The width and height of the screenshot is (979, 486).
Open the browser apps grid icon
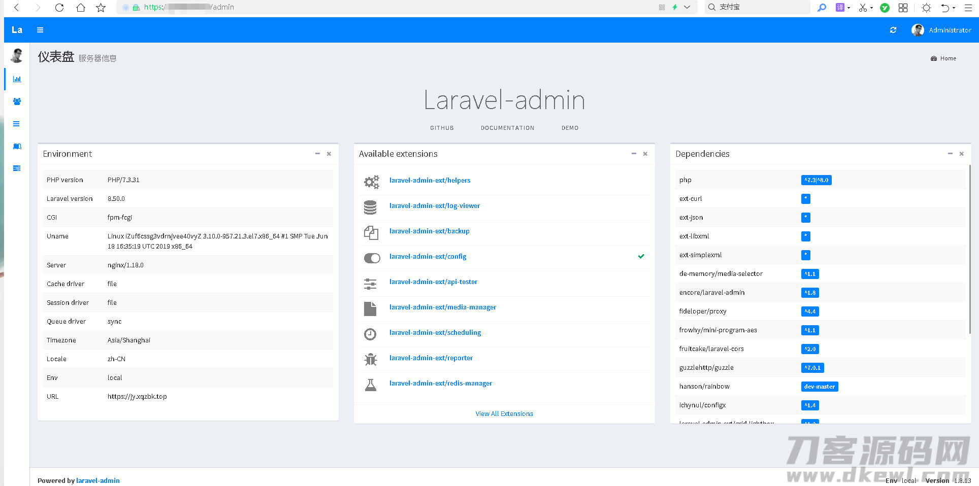tap(903, 7)
